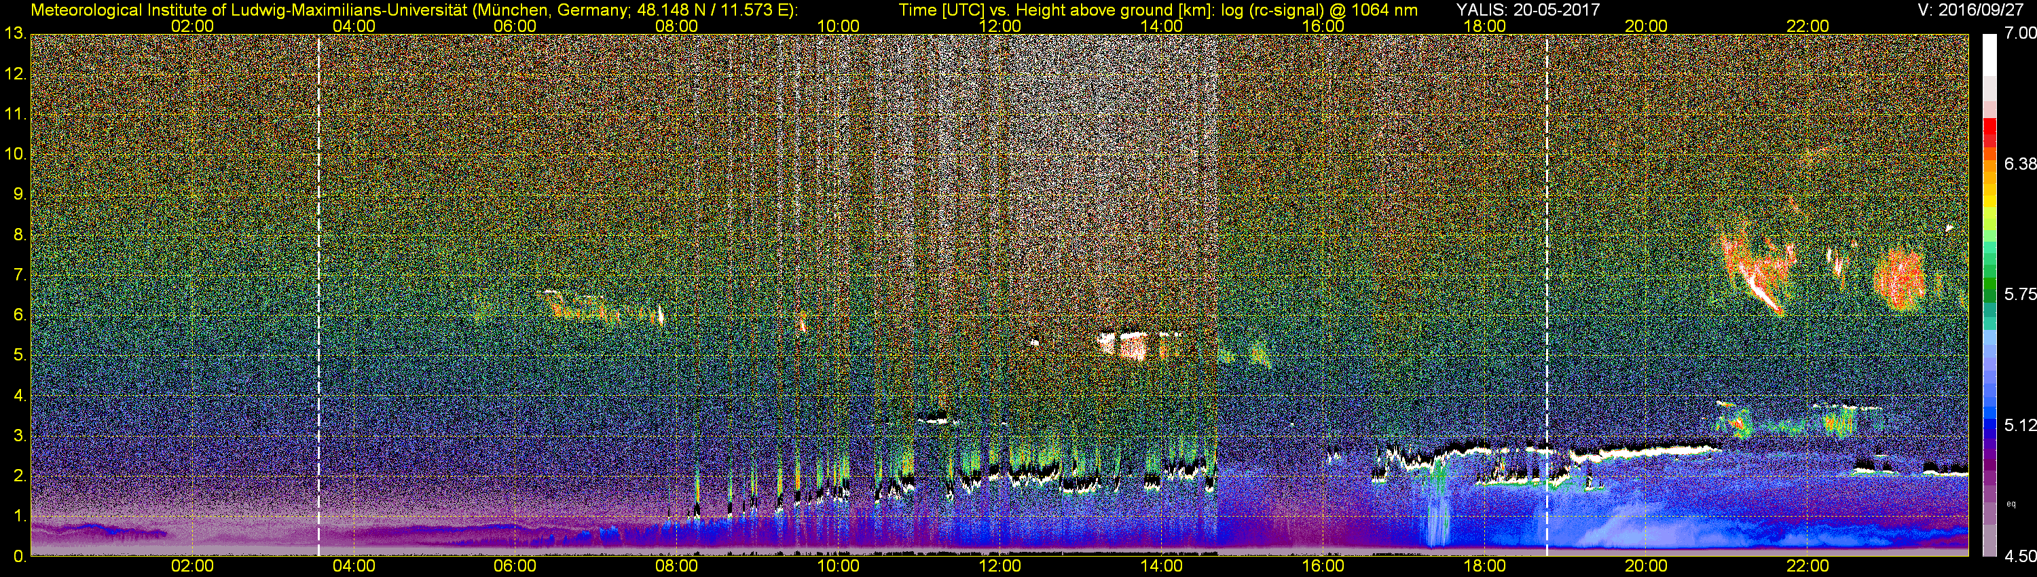Select 08:00 on the bottom time axis
This screenshot has height=577, width=2037.
pyautogui.click(x=677, y=566)
